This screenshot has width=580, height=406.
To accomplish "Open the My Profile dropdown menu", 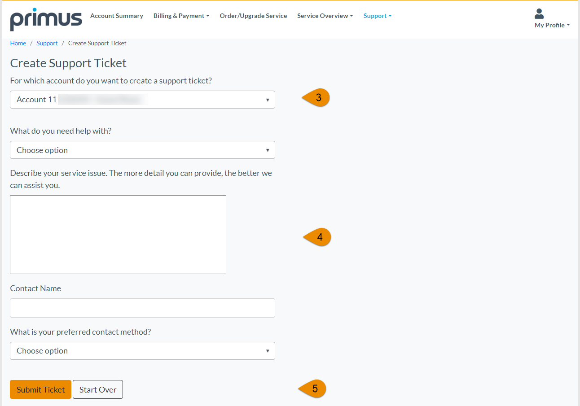I will [x=552, y=25].
